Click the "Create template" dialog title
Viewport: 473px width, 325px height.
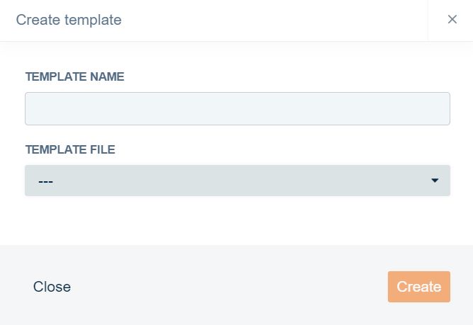coord(69,20)
